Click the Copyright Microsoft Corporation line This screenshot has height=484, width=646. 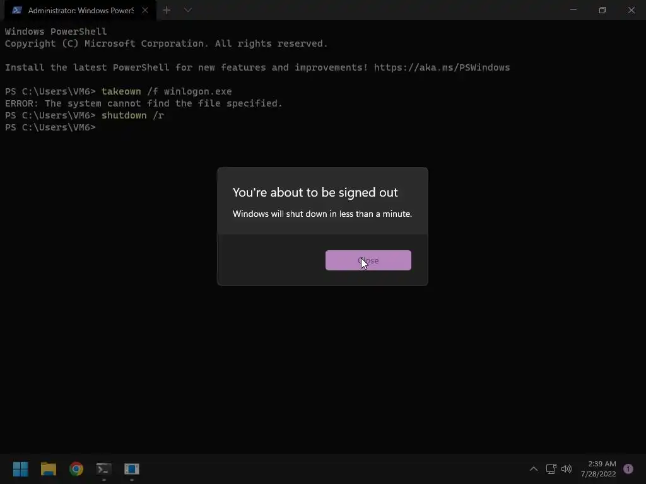point(166,43)
